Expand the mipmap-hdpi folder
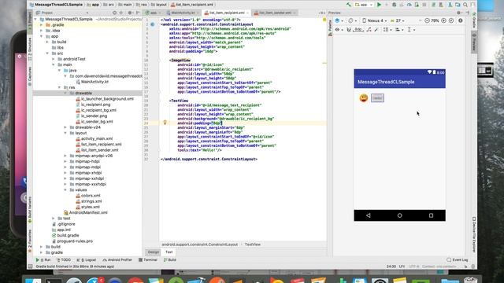This screenshot has width=504, height=283. [65, 161]
